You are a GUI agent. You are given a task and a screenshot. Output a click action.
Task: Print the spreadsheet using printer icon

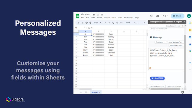87,23
